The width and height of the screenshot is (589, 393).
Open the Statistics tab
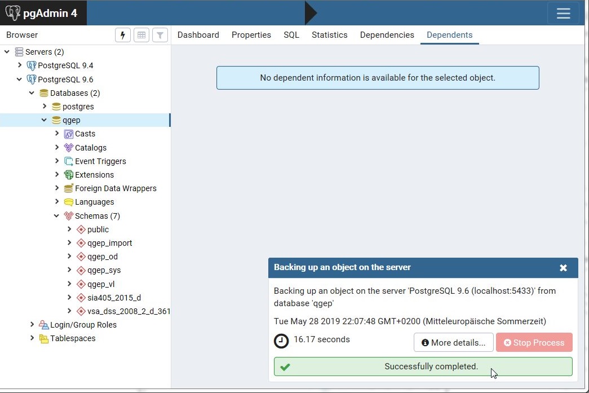tap(329, 35)
